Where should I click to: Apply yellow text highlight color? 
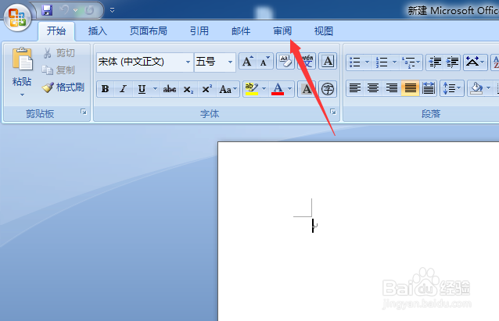click(251, 89)
